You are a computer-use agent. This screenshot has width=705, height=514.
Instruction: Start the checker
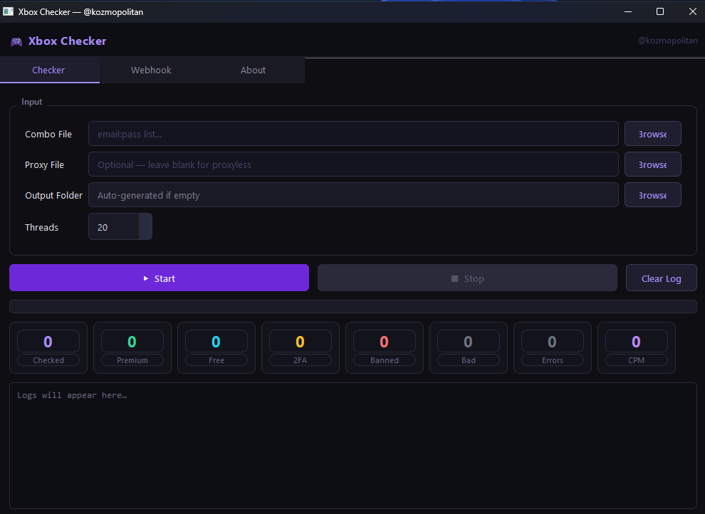coord(160,278)
